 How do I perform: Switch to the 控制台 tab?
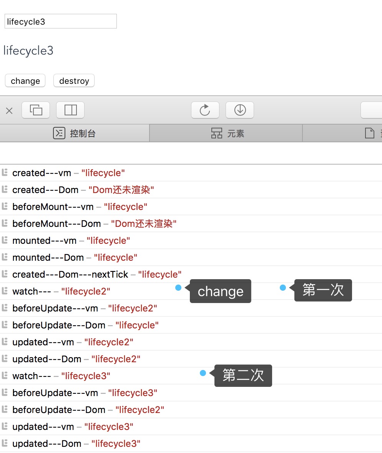75,133
